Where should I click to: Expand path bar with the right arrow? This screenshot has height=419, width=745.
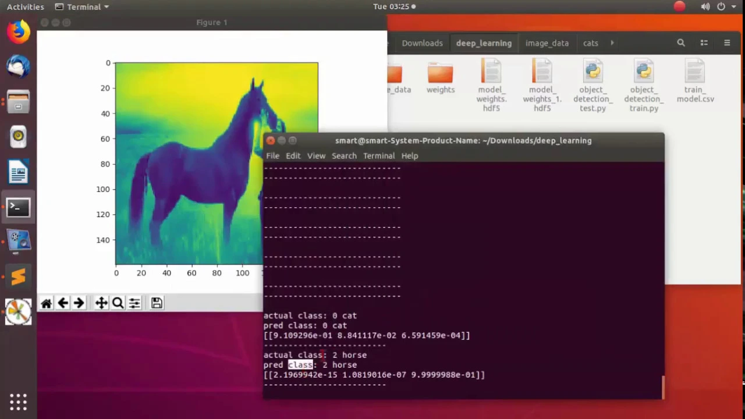click(x=612, y=43)
